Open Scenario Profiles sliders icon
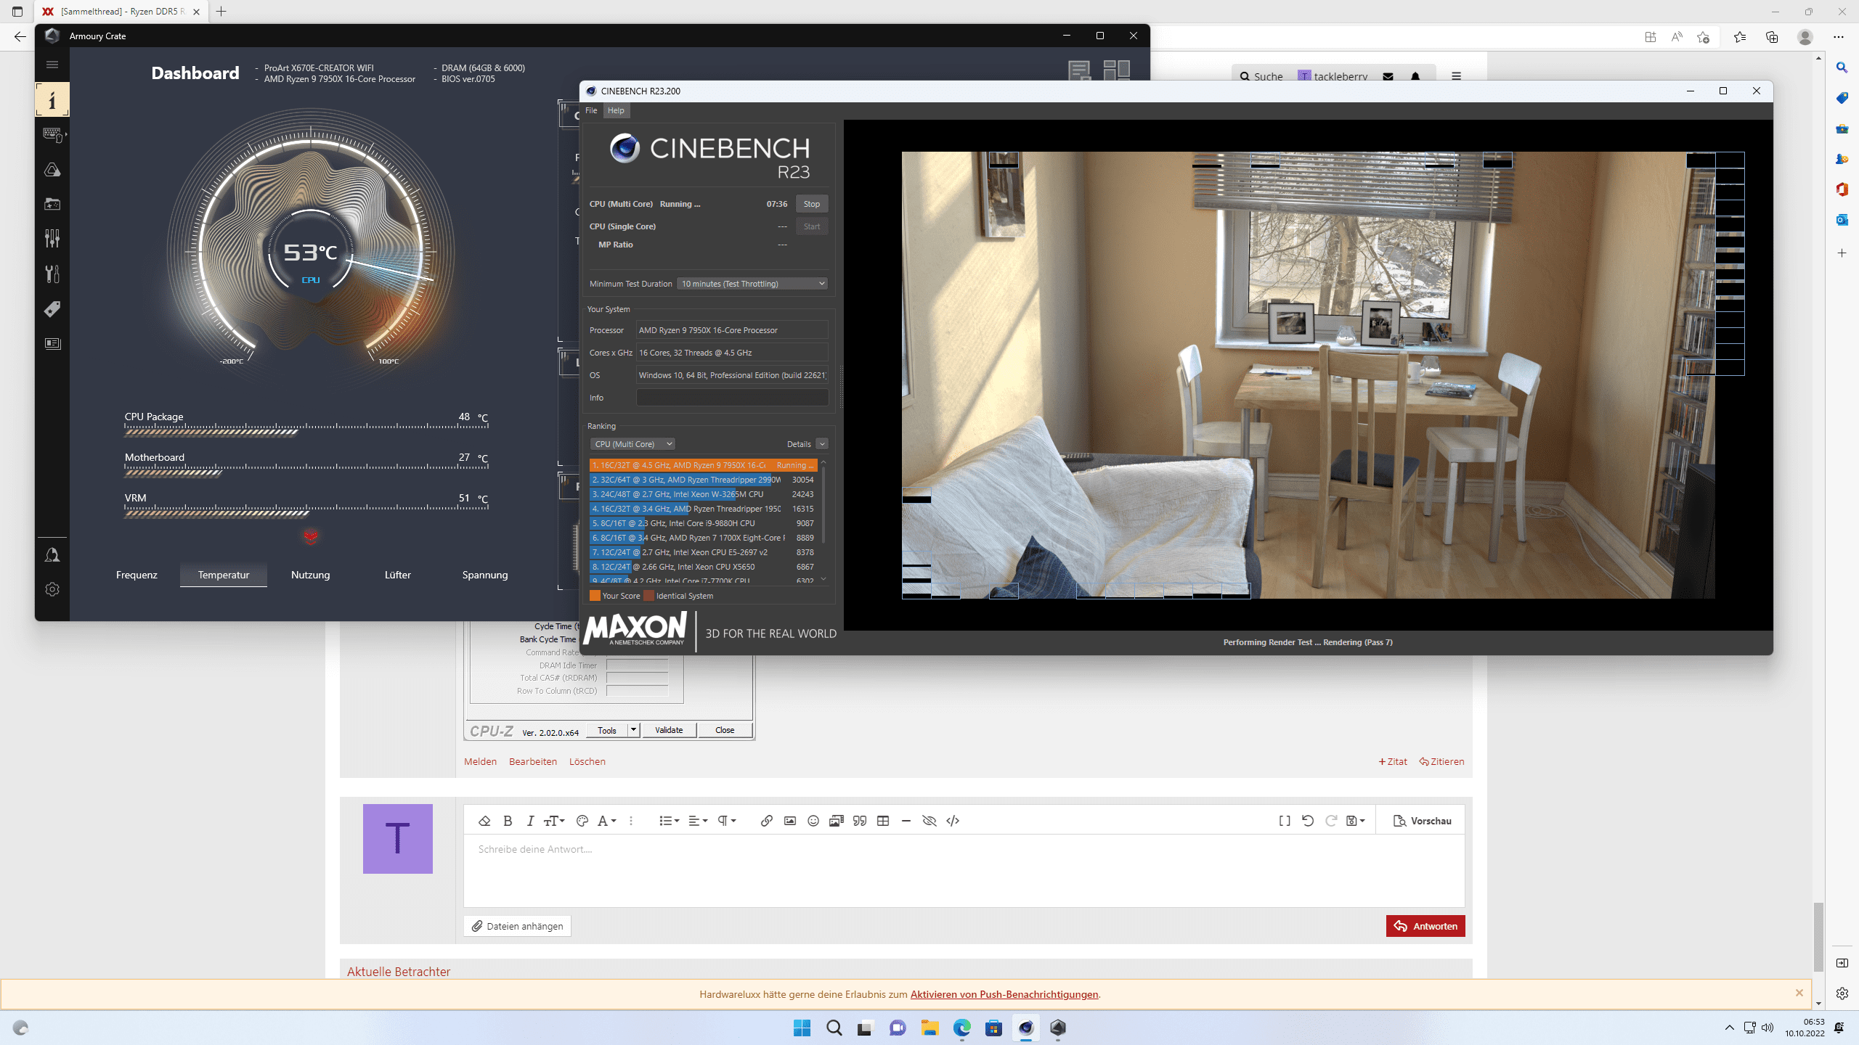 pos(52,239)
